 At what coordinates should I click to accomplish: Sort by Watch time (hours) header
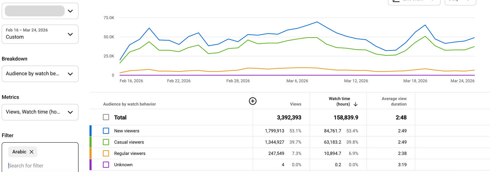coord(339,101)
